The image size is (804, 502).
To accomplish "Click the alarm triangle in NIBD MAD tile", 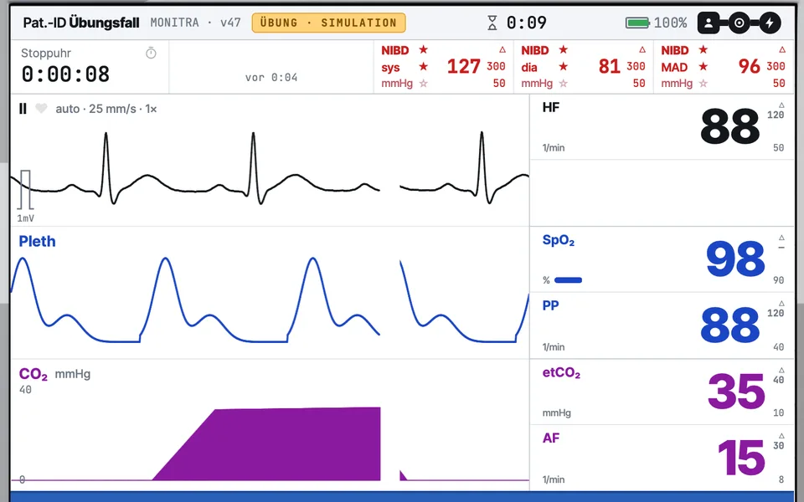I will point(782,49).
